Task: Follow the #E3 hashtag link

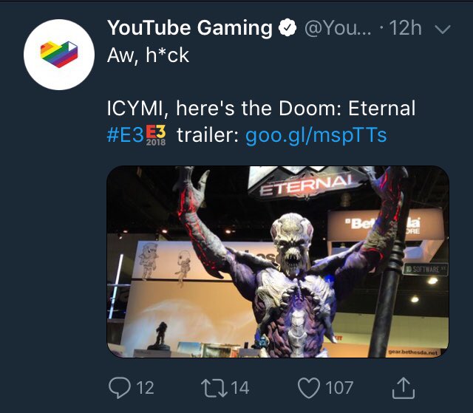Action: (x=125, y=135)
